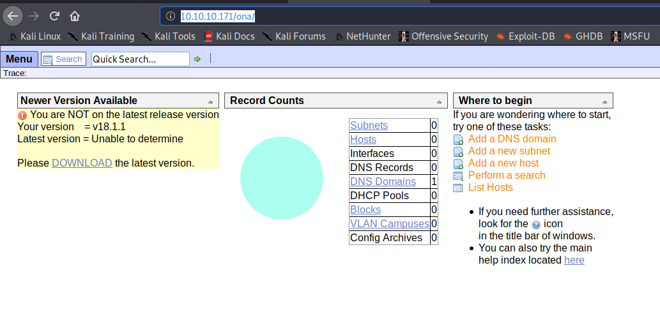660x314 pixels.
Task: Go to browser home page icon
Action: [x=75, y=15]
